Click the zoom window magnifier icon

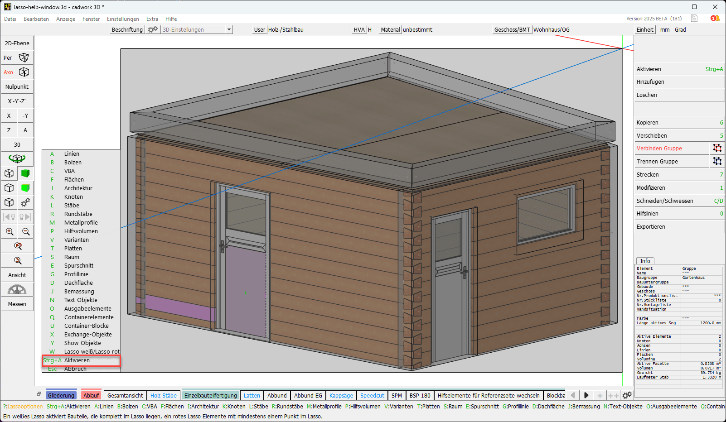(x=17, y=260)
